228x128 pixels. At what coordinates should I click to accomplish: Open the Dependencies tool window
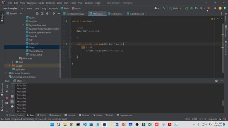125,115
